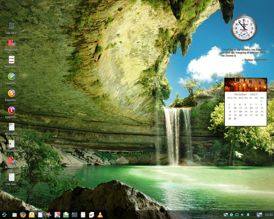Open the terminal from the taskbar
Screen dimensions: 274x219
click(75, 215)
